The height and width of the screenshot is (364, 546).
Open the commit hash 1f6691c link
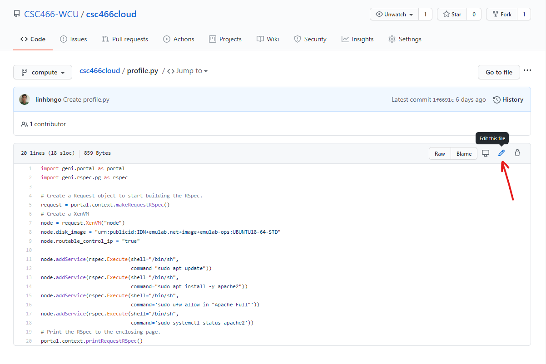tap(443, 100)
